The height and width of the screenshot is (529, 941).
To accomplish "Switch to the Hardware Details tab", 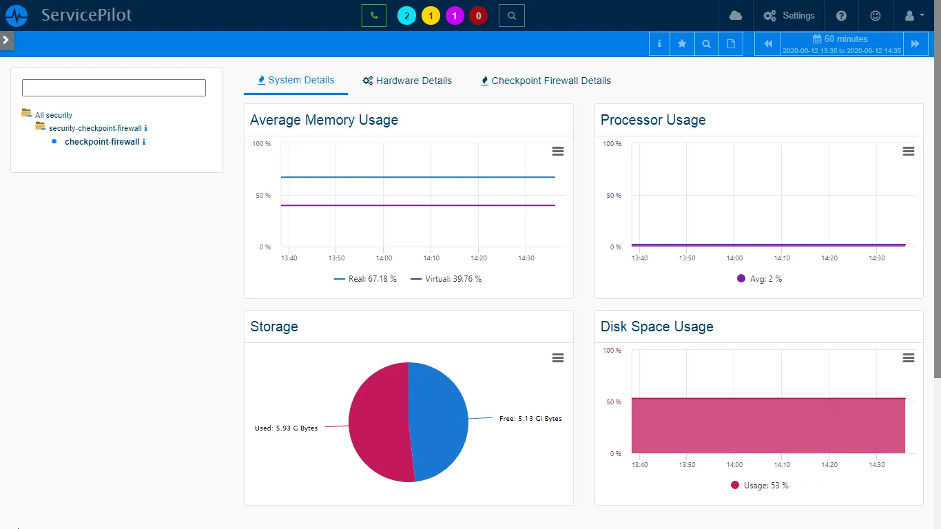I will point(407,81).
